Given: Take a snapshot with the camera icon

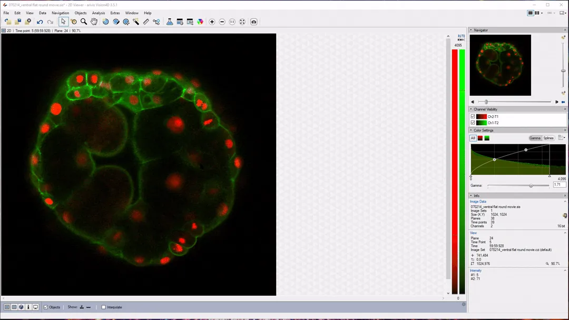Looking at the screenshot, I should (254, 22).
